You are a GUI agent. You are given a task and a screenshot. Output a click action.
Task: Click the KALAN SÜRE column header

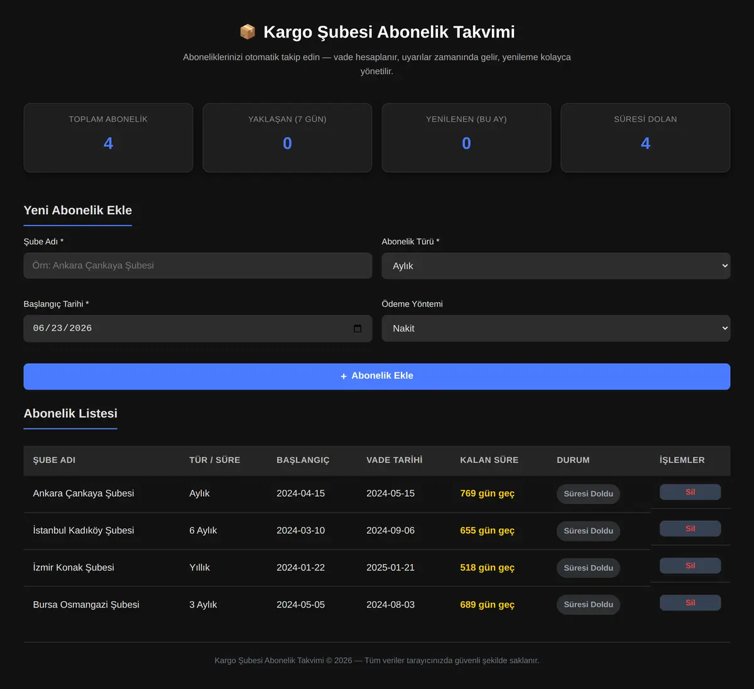point(489,460)
